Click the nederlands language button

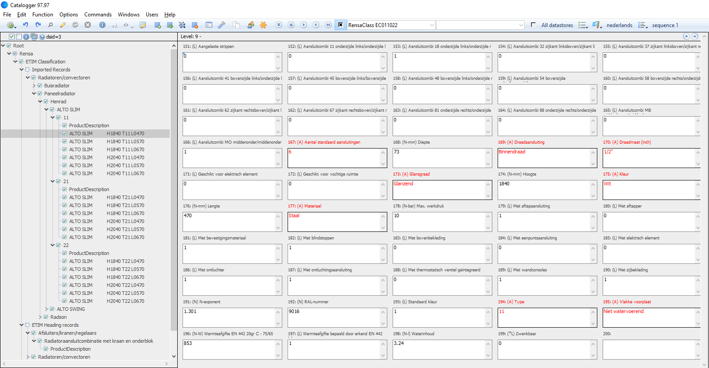(619, 25)
